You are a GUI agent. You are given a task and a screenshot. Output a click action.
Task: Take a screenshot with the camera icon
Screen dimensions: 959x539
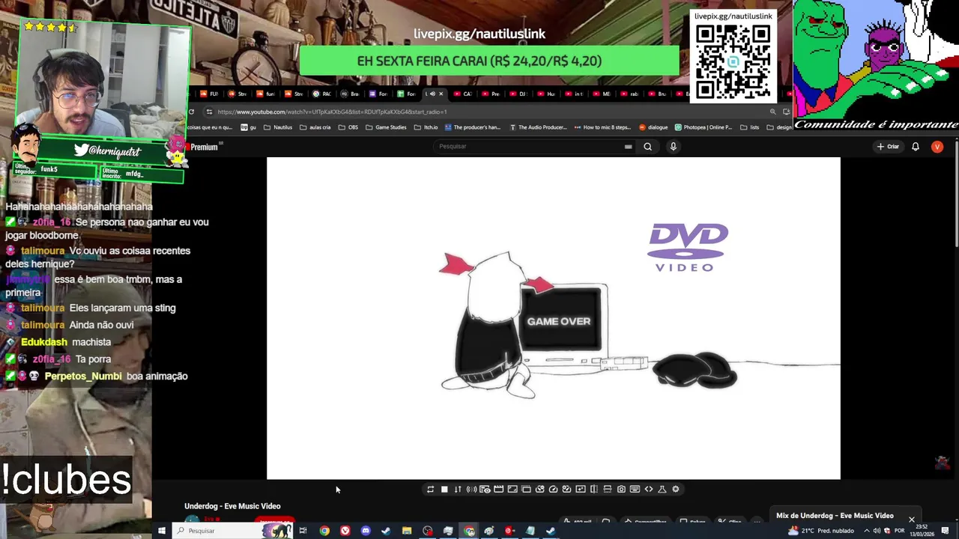click(x=621, y=489)
